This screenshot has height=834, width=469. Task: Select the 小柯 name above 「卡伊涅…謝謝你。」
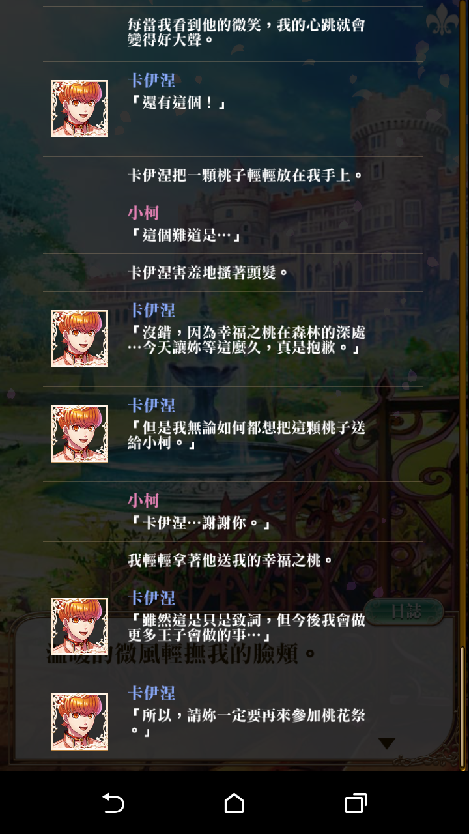click(143, 500)
